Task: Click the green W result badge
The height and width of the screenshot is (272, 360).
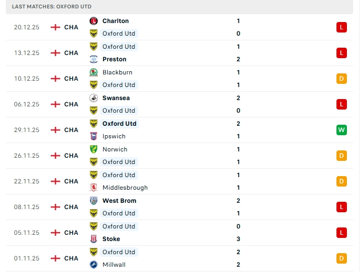Action: click(342, 130)
